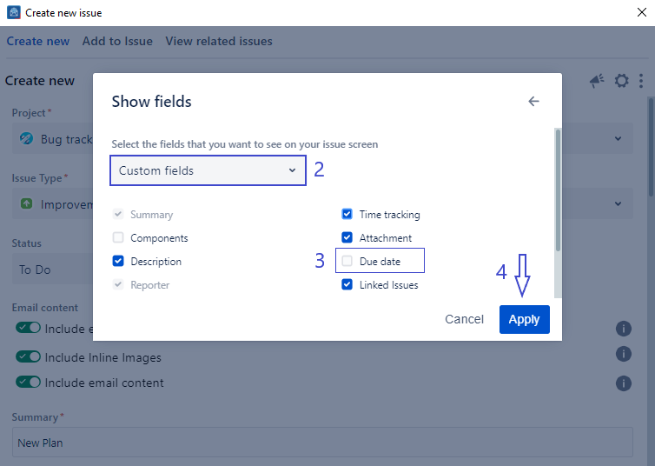This screenshot has width=655, height=466.
Task: Click info icon beside Include email content
Action: point(623,383)
